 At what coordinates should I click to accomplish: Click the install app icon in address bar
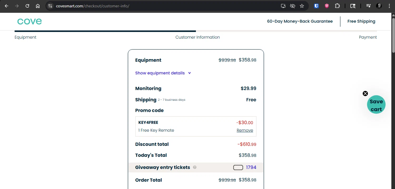[283, 6]
